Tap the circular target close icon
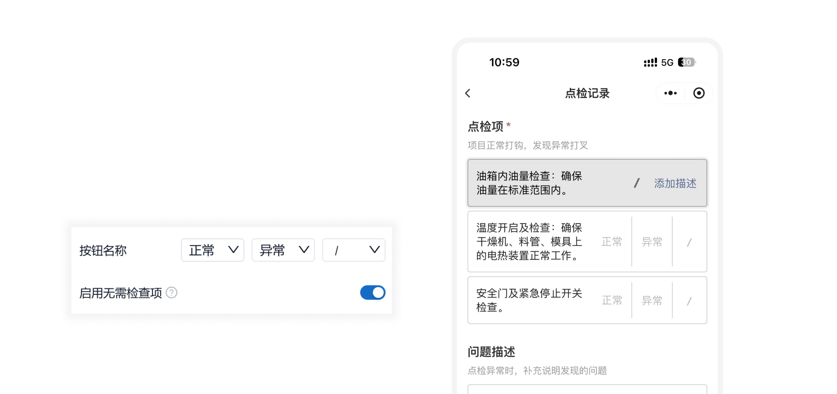 point(699,93)
